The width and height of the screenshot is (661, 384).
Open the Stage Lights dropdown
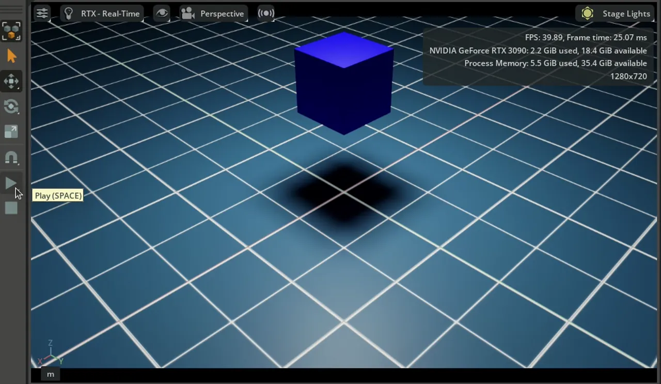(616, 13)
